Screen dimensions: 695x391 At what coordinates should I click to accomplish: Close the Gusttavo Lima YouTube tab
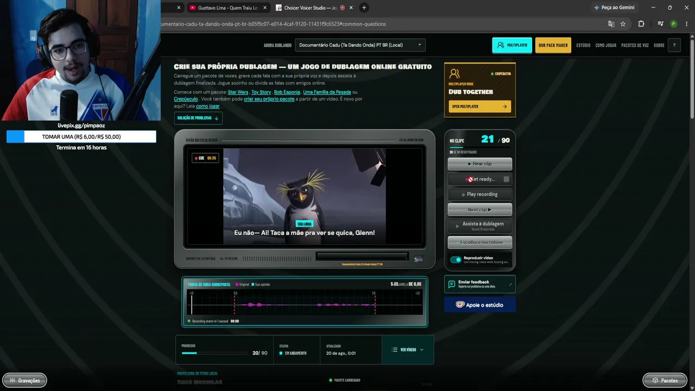click(x=265, y=8)
